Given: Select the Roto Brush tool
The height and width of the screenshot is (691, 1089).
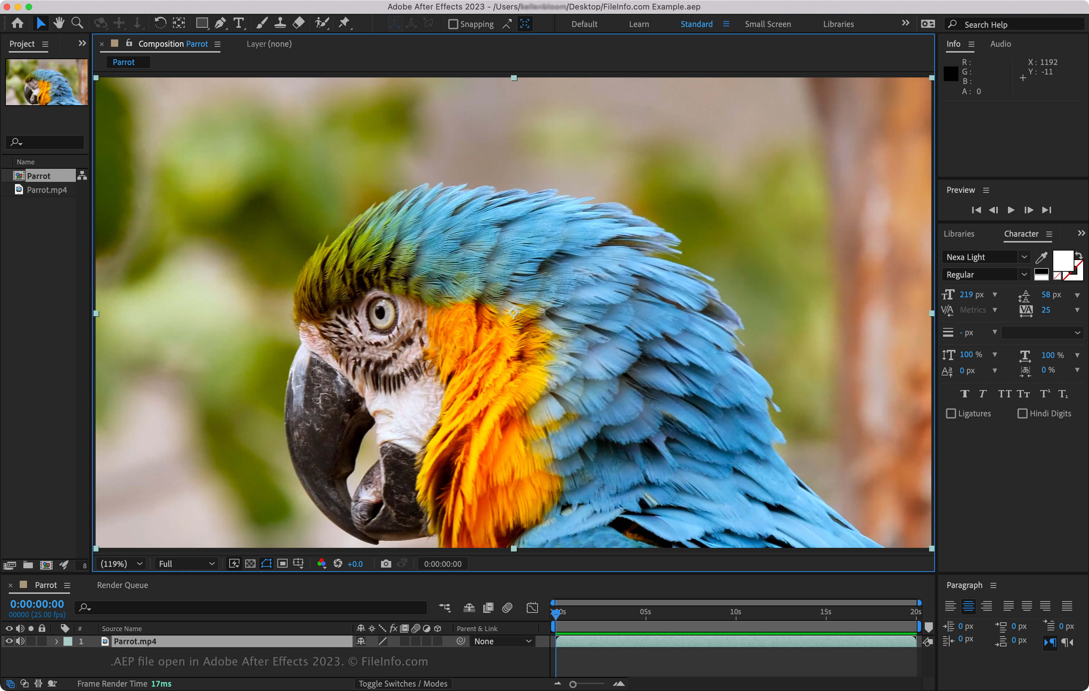Looking at the screenshot, I should 323,22.
